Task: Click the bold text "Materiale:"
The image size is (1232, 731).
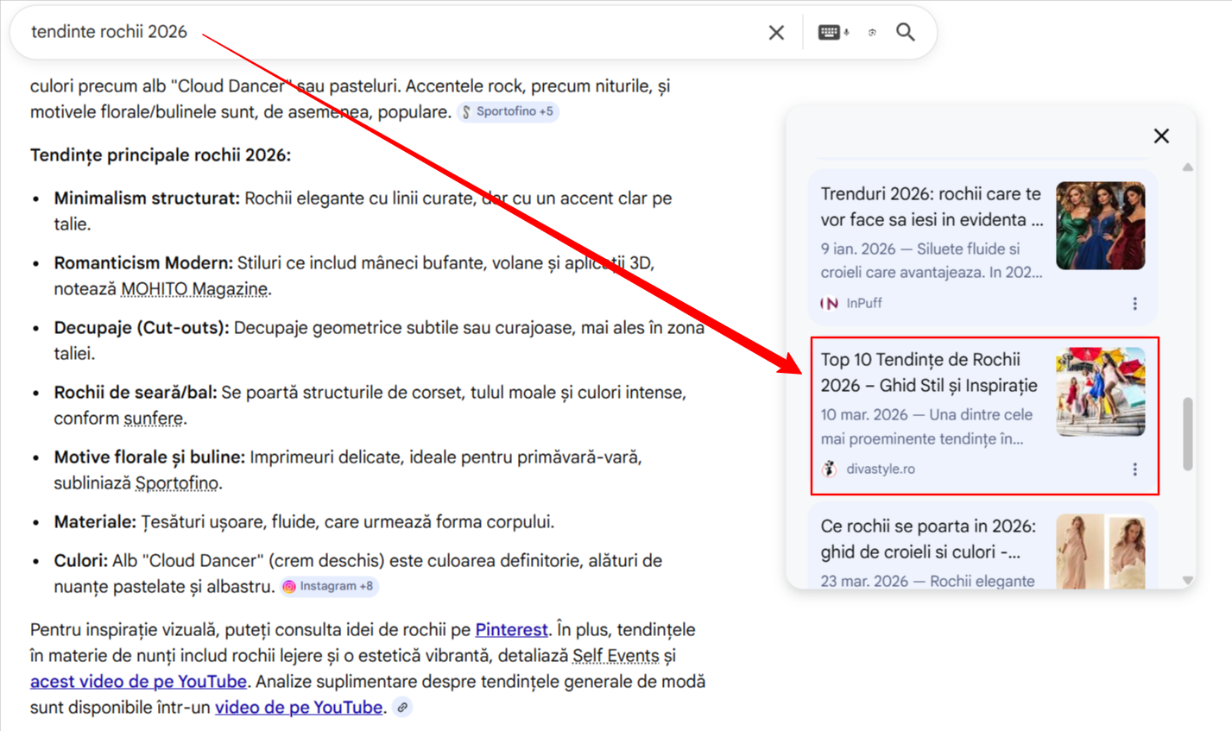Action: [95, 522]
